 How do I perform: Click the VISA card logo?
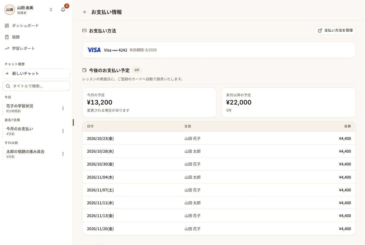(94, 50)
